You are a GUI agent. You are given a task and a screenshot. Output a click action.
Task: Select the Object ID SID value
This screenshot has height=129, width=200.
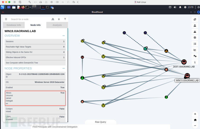click(41, 74)
